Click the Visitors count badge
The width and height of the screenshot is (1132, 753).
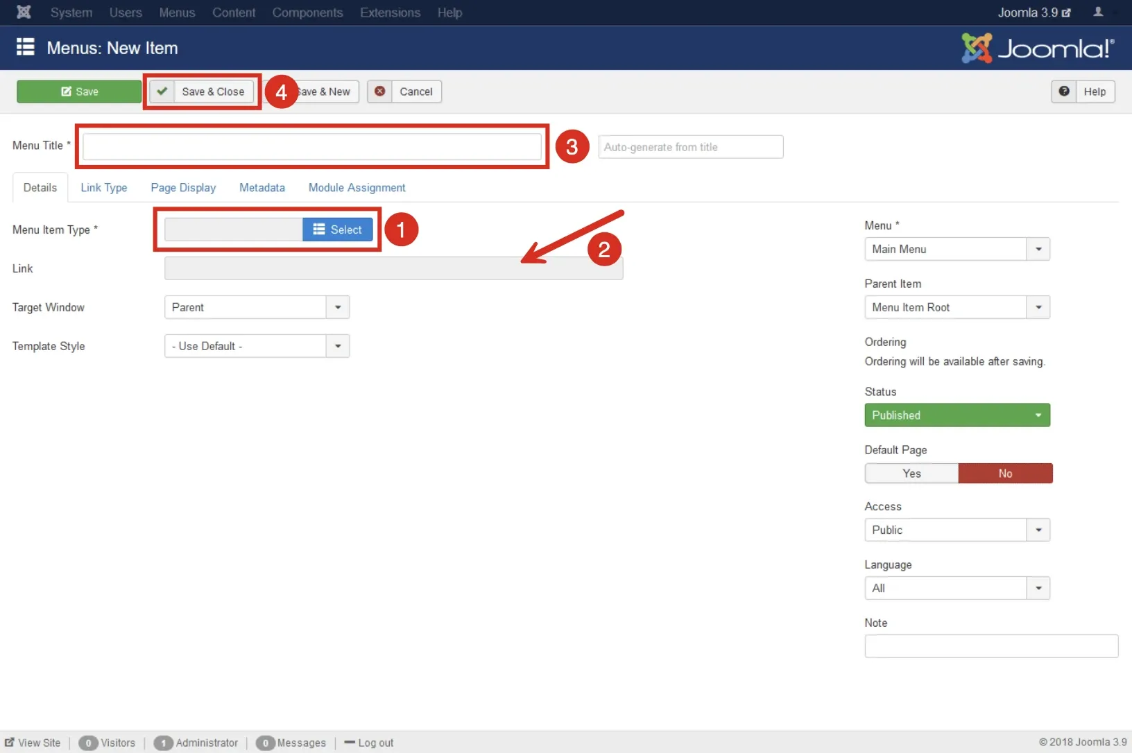pos(88,743)
